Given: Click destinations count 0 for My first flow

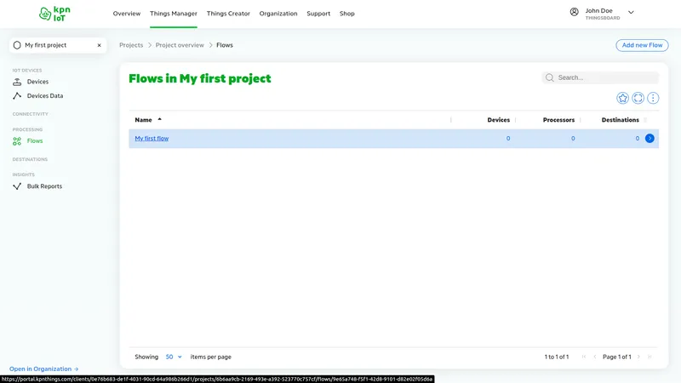Looking at the screenshot, I should tap(637, 139).
